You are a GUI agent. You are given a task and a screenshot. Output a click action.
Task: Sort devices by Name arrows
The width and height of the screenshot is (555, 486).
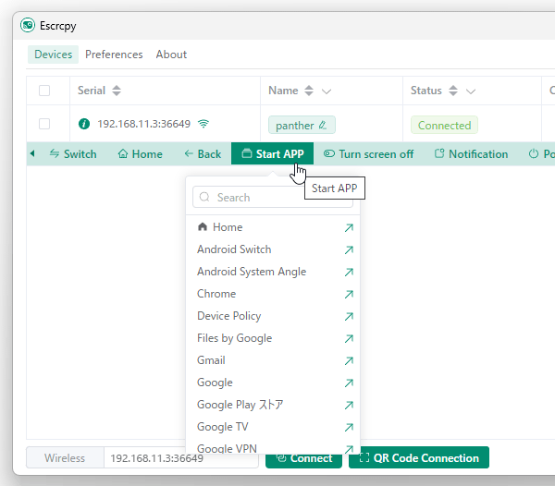[x=309, y=91]
